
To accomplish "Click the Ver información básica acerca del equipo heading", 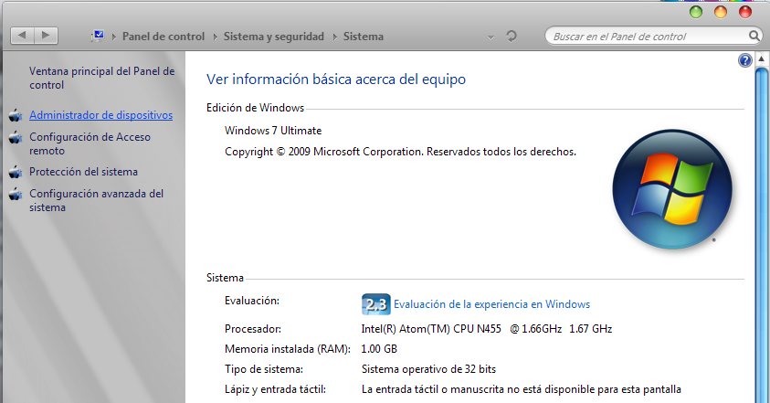I will [x=336, y=80].
